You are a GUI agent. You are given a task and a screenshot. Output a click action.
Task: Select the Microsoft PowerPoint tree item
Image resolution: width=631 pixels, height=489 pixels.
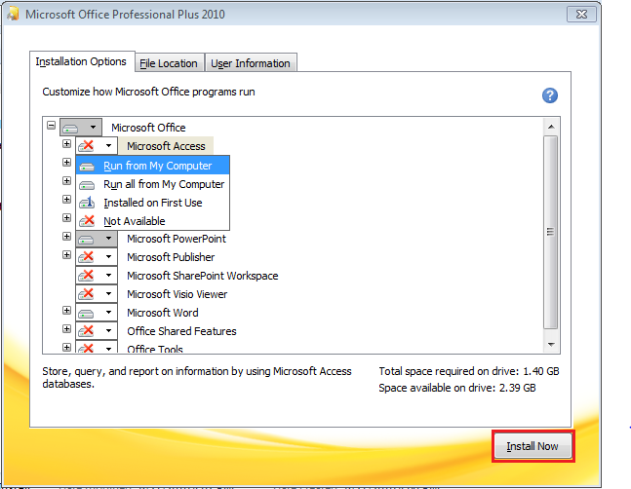(177, 239)
